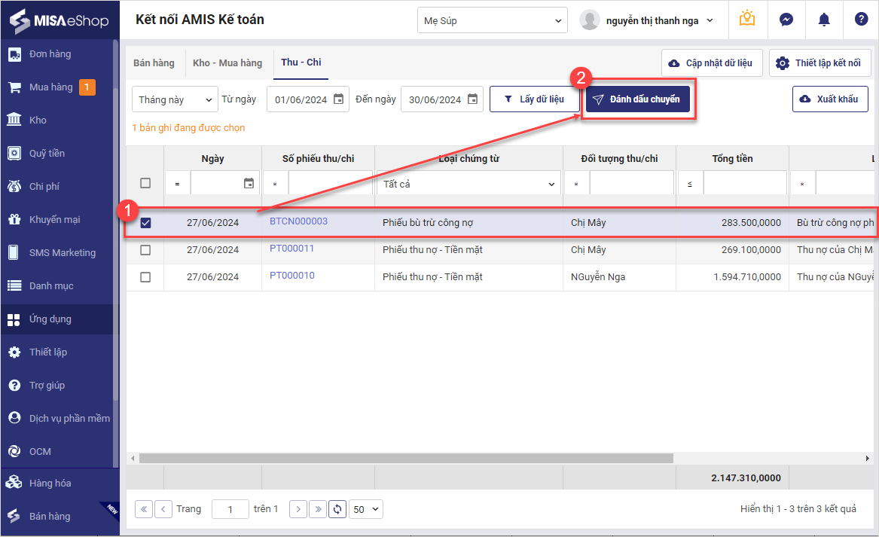Open the help question mark in header
Image resolution: width=879 pixels, height=537 pixels.
(861, 19)
